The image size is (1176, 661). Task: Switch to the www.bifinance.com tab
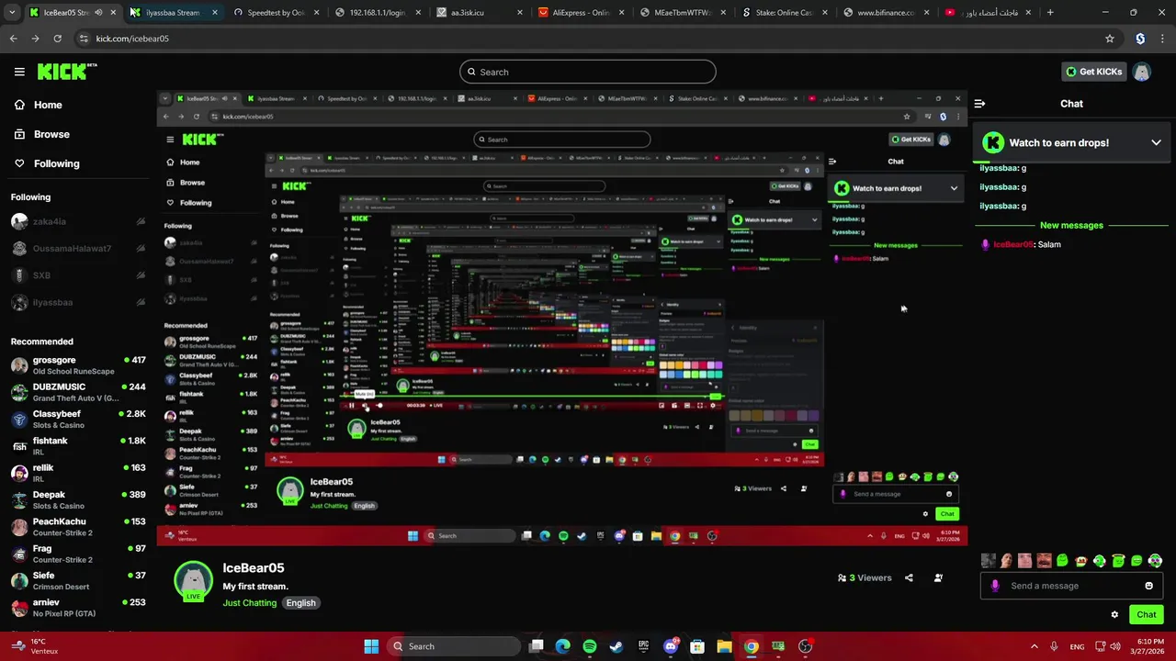[886, 13]
